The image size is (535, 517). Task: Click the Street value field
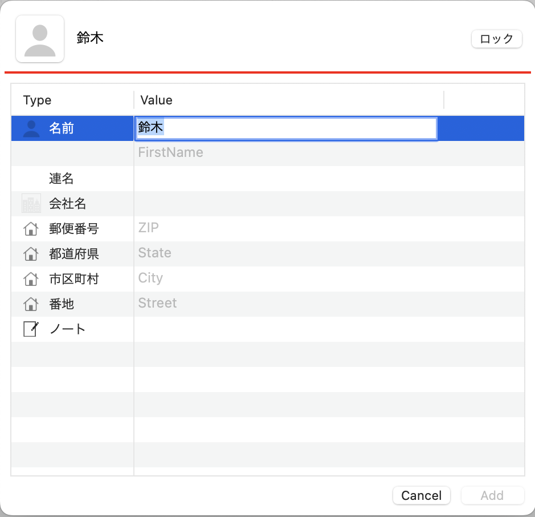point(329,304)
